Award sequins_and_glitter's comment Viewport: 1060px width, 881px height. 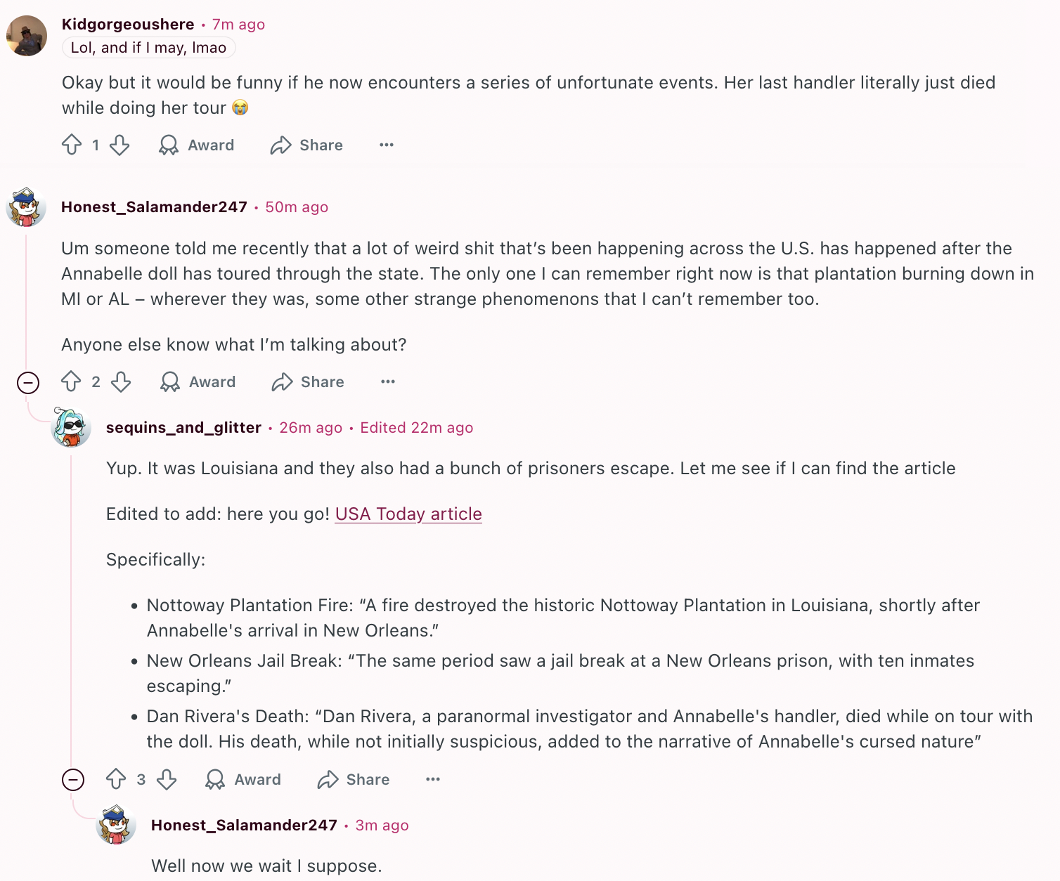click(243, 779)
